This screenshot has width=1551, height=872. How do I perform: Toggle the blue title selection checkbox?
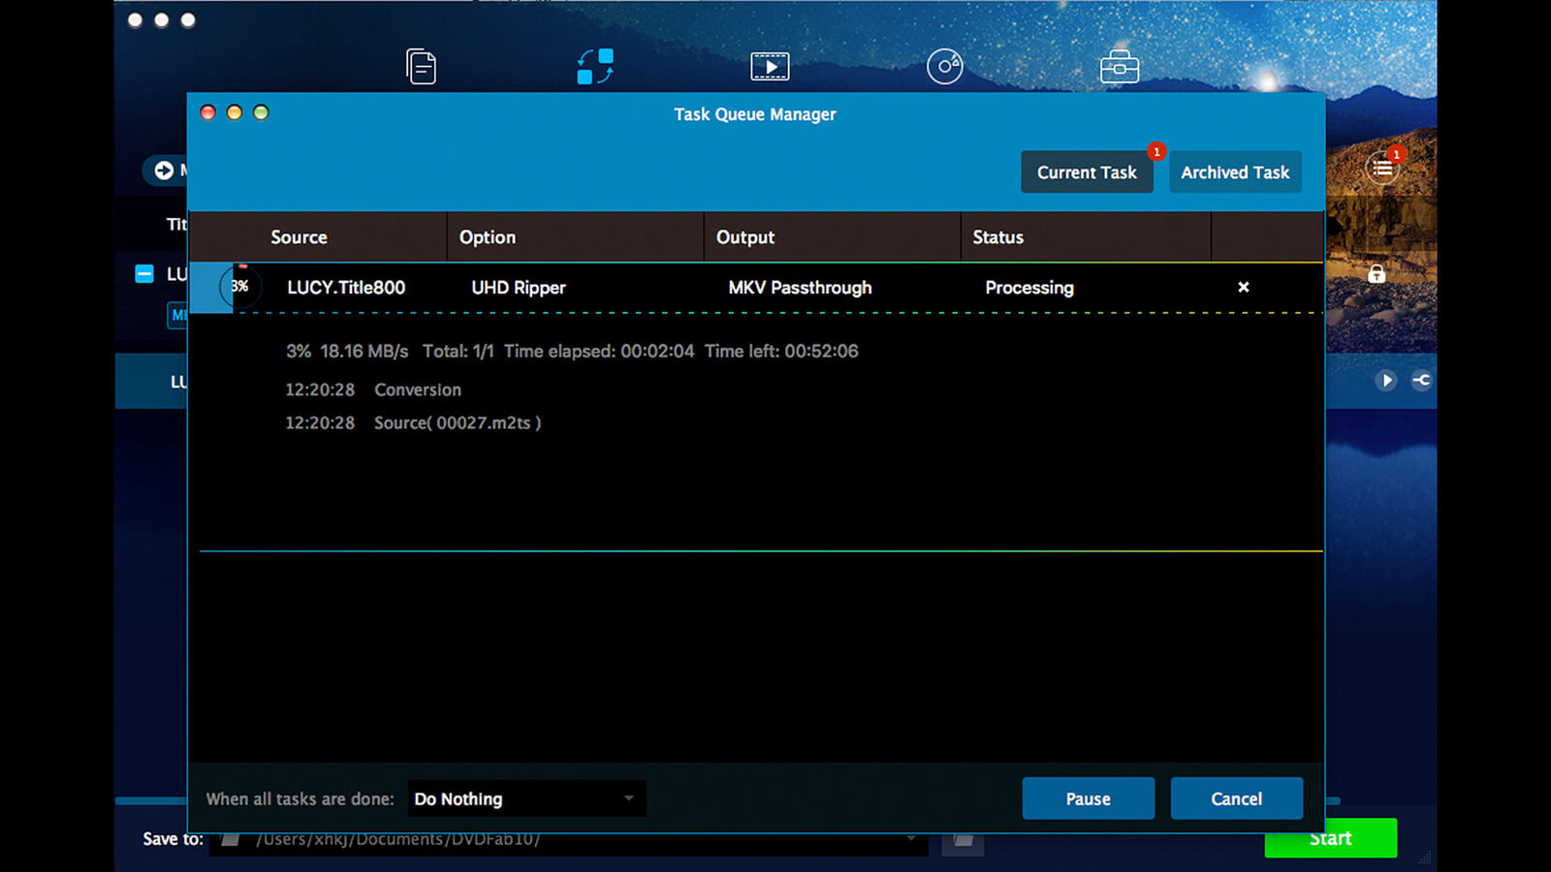(144, 274)
